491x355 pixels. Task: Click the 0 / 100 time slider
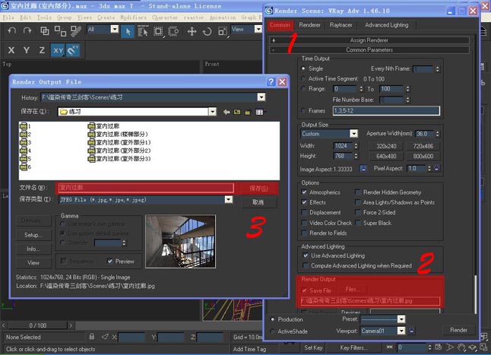(x=37, y=325)
